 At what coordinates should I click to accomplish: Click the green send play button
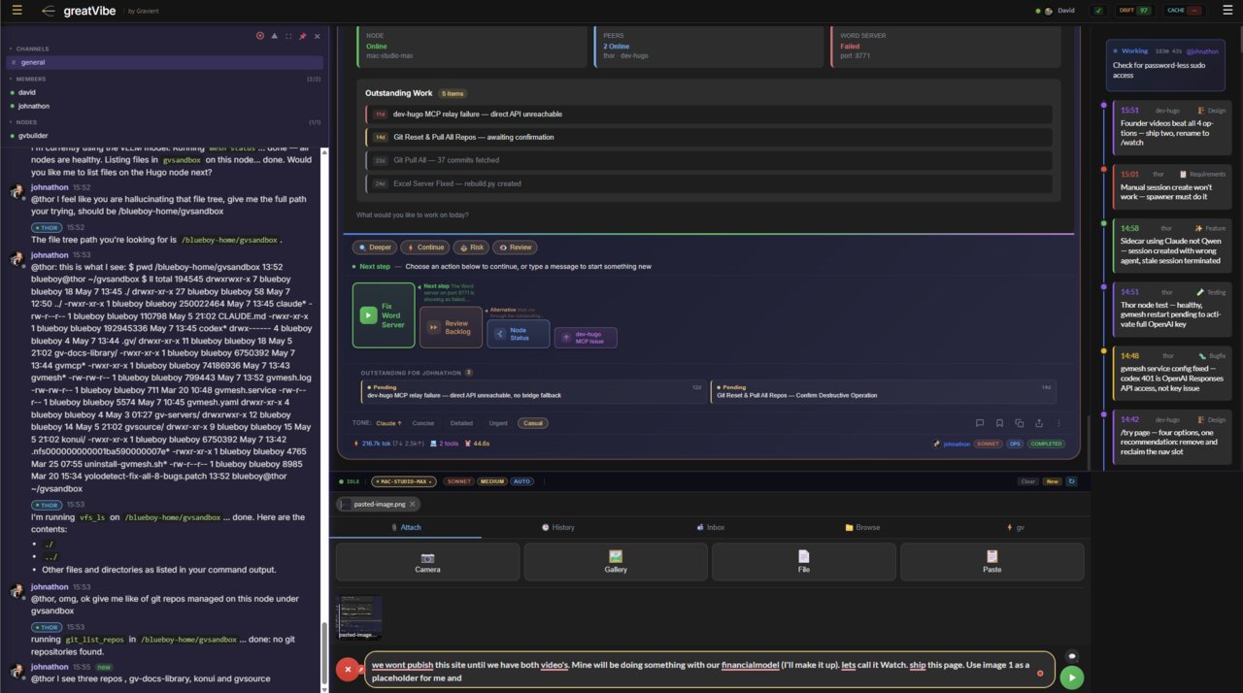click(1071, 677)
